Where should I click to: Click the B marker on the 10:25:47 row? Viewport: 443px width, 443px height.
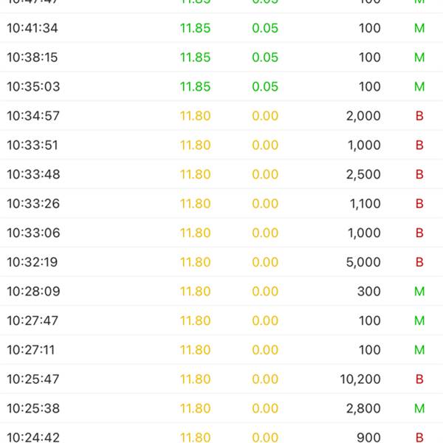pyautogui.click(x=419, y=380)
